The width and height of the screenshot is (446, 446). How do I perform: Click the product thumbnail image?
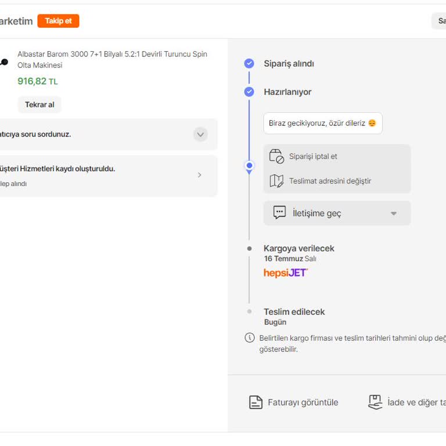[x=3, y=62]
